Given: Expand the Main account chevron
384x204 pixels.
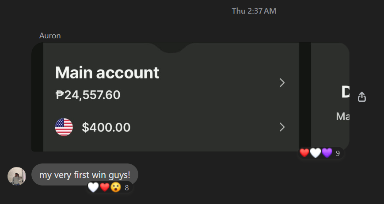Looking at the screenshot, I should [282, 82].
